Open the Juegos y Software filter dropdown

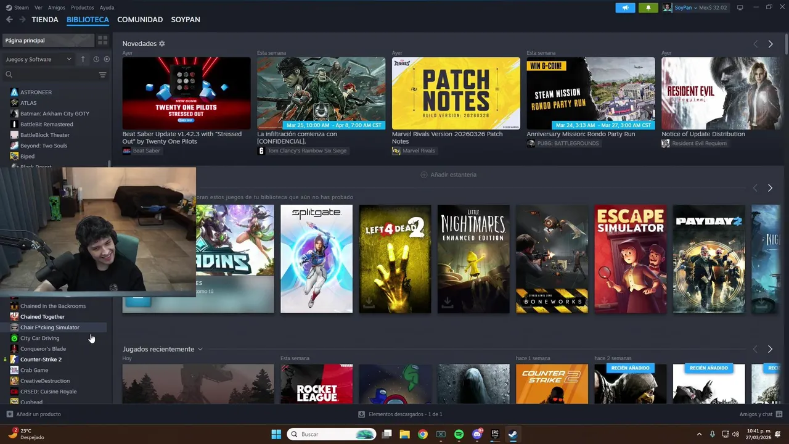point(38,59)
